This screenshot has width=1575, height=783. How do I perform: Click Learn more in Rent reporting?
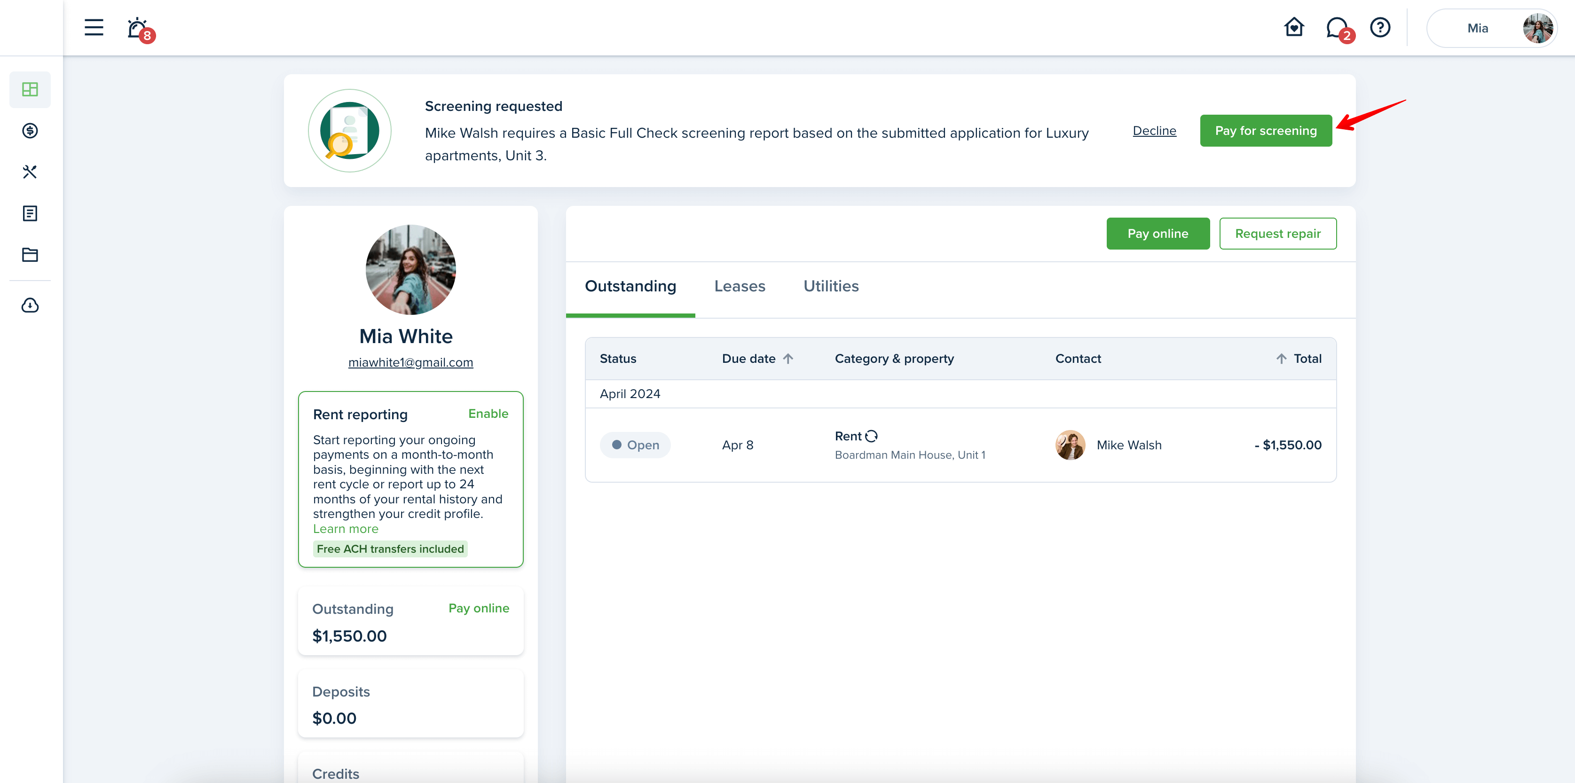tap(346, 529)
